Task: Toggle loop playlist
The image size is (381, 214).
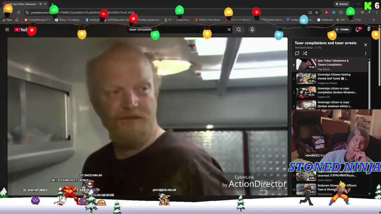Action: (297, 53)
